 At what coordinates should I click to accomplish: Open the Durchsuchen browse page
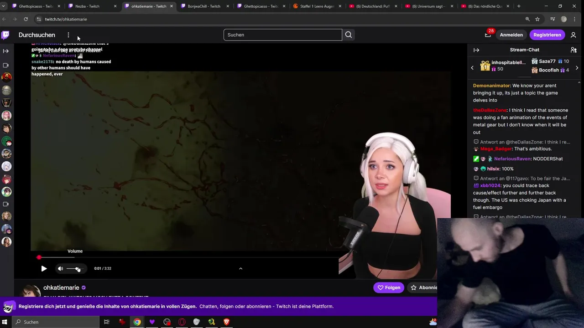[36, 35]
